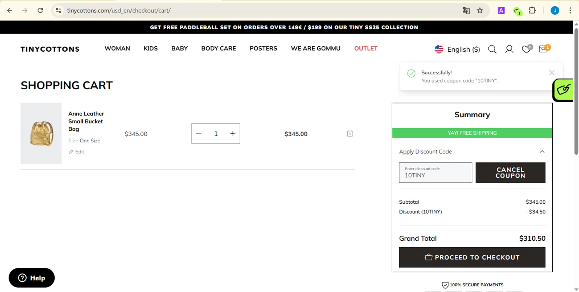The image size is (579, 292).
Task: Open the Chrome profile avatar J
Action: click(x=555, y=10)
